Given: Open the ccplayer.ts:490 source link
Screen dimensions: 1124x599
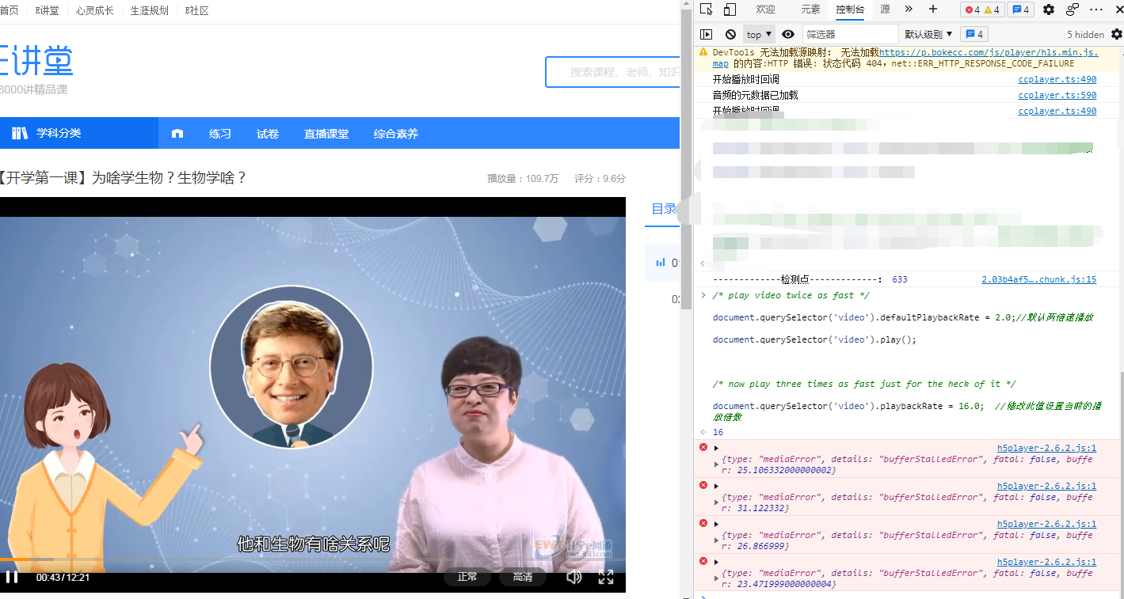Looking at the screenshot, I should 1057,78.
